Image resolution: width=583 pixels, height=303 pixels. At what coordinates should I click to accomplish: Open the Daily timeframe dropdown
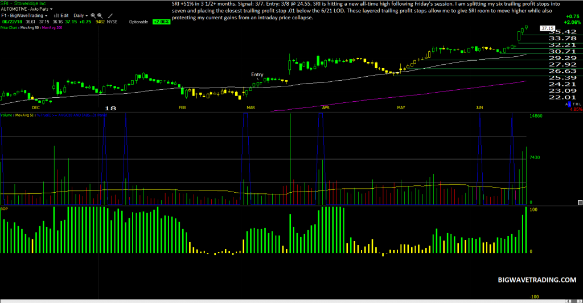point(81,15)
